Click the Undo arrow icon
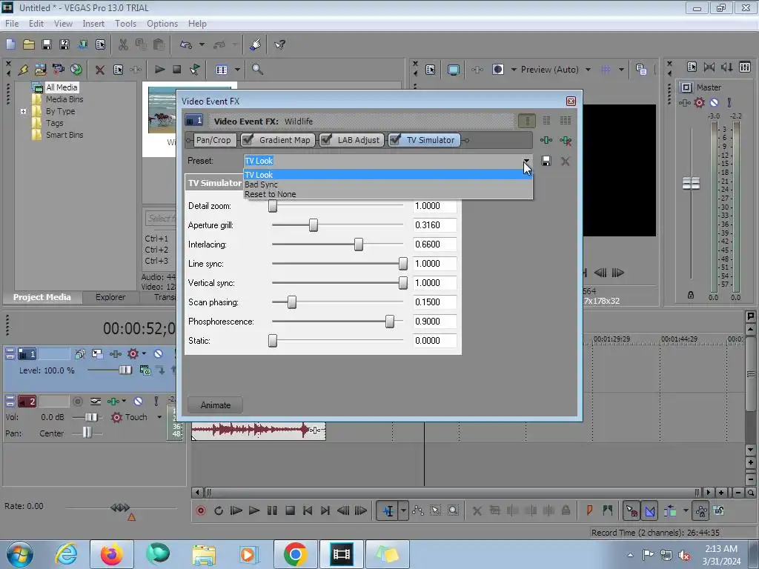This screenshot has width=759, height=569. [186, 44]
